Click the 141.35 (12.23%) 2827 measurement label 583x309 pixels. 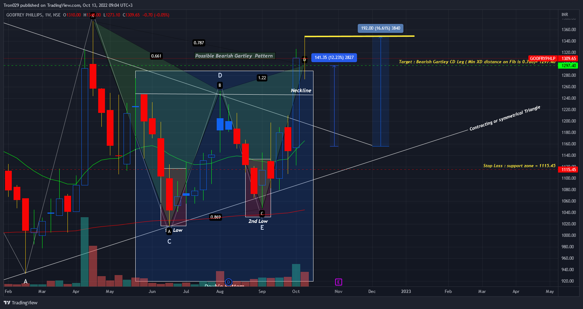click(334, 58)
